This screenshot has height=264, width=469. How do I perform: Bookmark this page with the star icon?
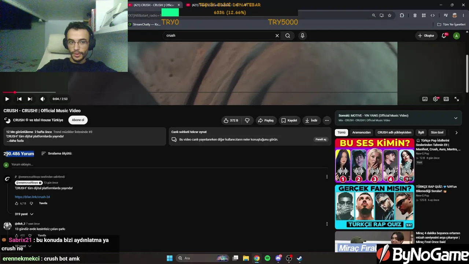click(x=389, y=15)
